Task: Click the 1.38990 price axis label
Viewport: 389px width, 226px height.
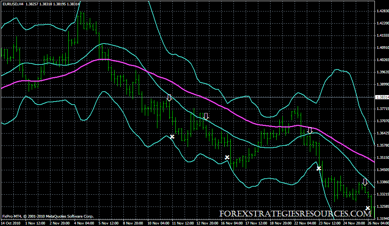Action: pos(383,84)
